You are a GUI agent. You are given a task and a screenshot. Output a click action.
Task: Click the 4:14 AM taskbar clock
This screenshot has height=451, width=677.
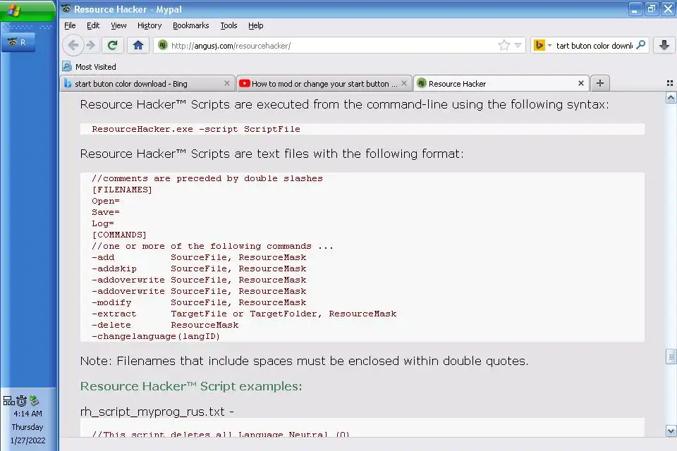pyautogui.click(x=28, y=414)
